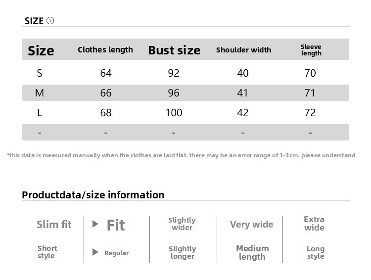Click the Bust size column header

[x=174, y=50]
